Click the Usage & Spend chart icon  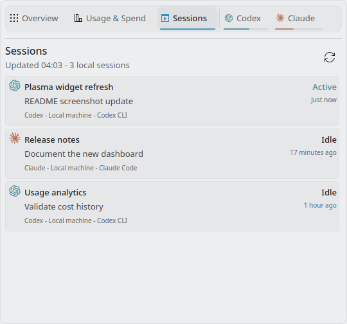click(x=78, y=18)
